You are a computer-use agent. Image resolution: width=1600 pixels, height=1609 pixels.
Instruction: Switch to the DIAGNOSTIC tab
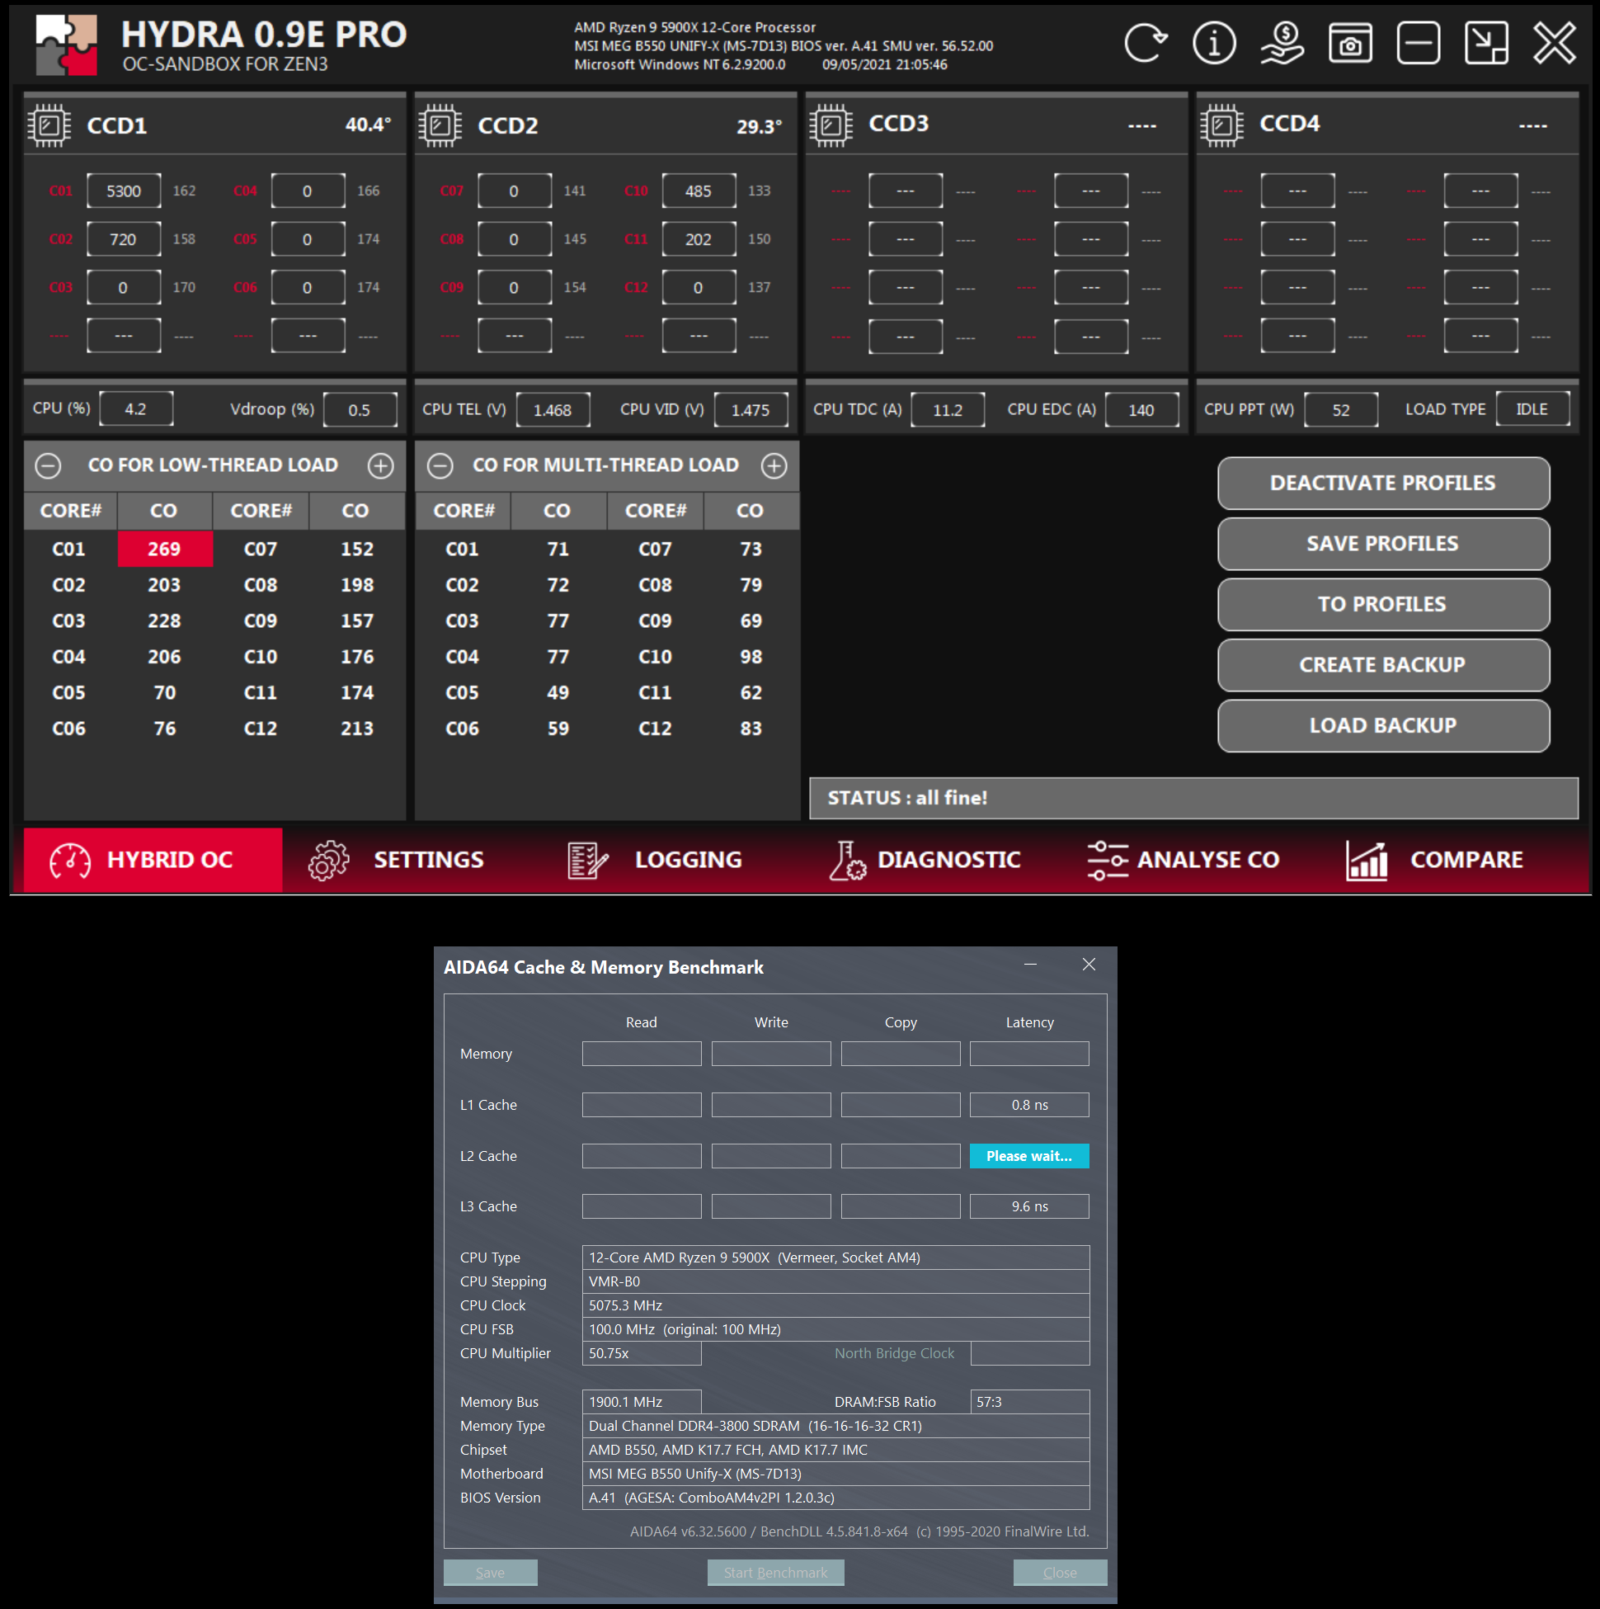tap(924, 860)
